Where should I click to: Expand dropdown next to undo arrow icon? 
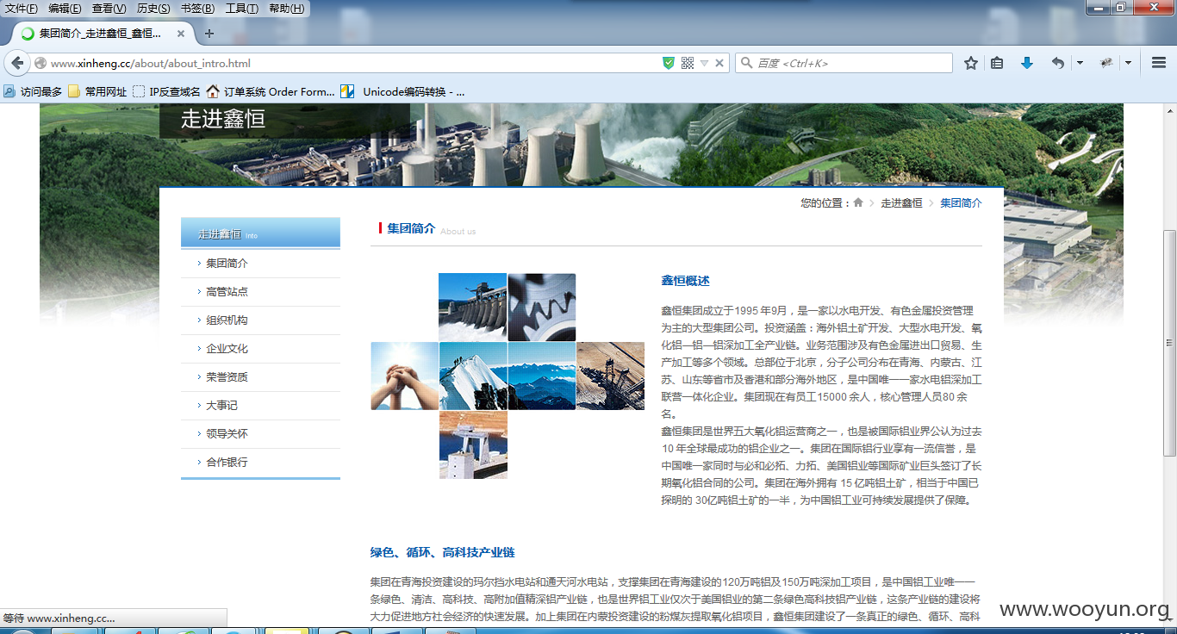coord(1080,63)
